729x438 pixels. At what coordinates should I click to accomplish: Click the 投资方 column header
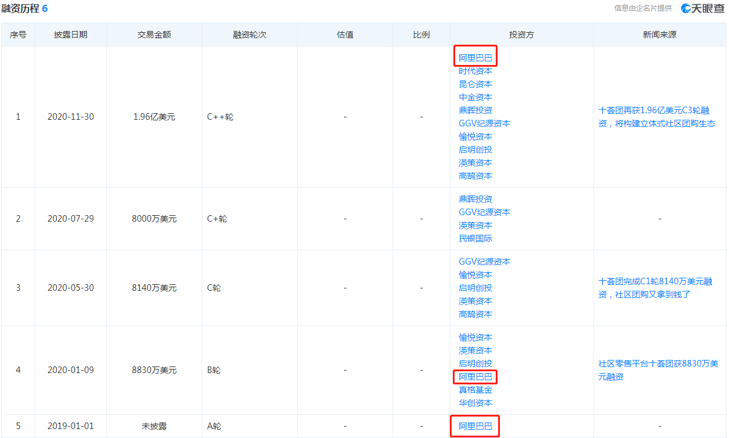(x=521, y=35)
